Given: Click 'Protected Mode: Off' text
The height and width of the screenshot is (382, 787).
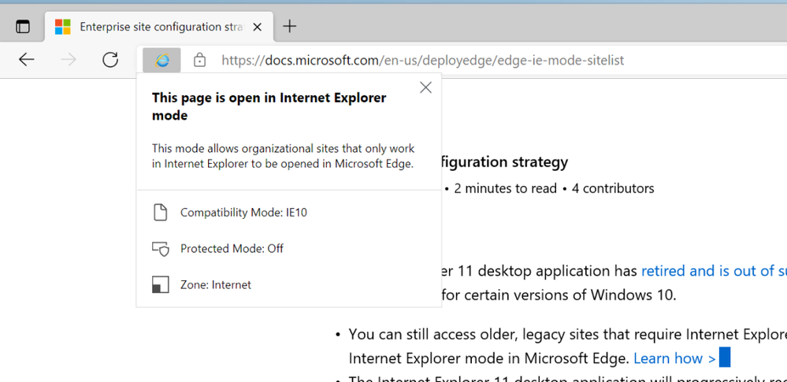Looking at the screenshot, I should [232, 248].
